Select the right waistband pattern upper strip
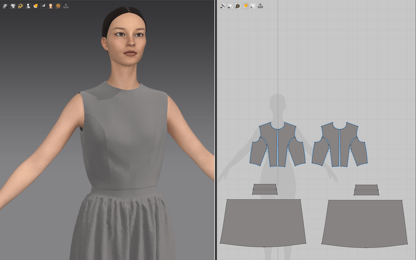The width and height of the screenshot is (416, 260). (x=366, y=187)
